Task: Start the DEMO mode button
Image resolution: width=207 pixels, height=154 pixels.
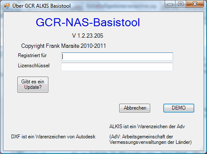Action: click(x=179, y=108)
